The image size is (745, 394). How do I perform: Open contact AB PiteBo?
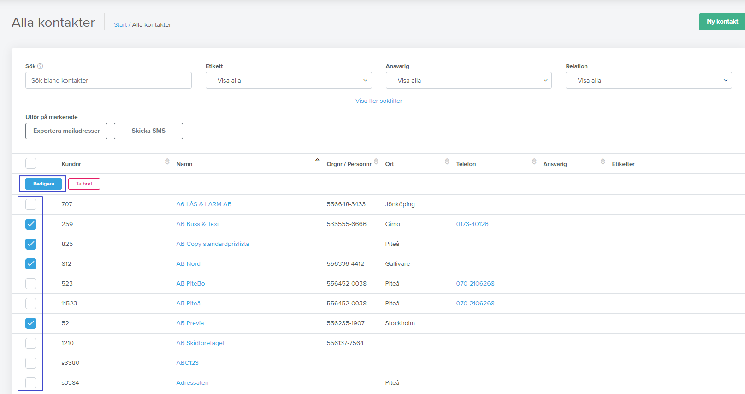click(190, 284)
